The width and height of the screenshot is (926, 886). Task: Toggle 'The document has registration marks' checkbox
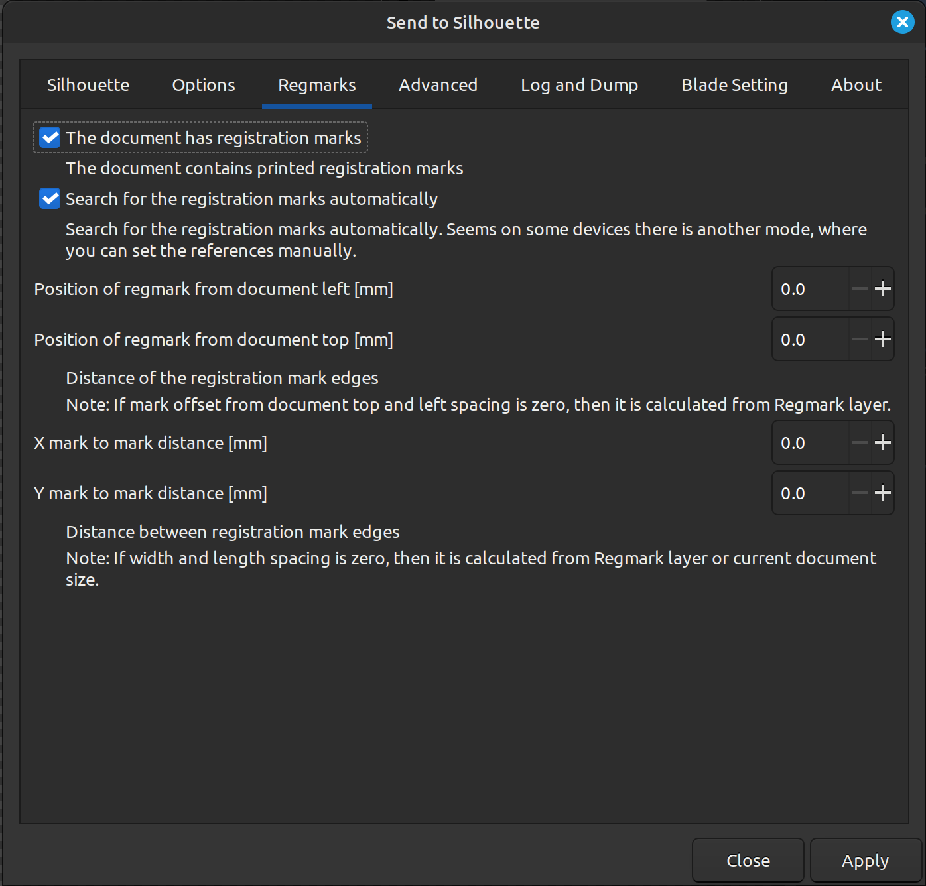(50, 137)
